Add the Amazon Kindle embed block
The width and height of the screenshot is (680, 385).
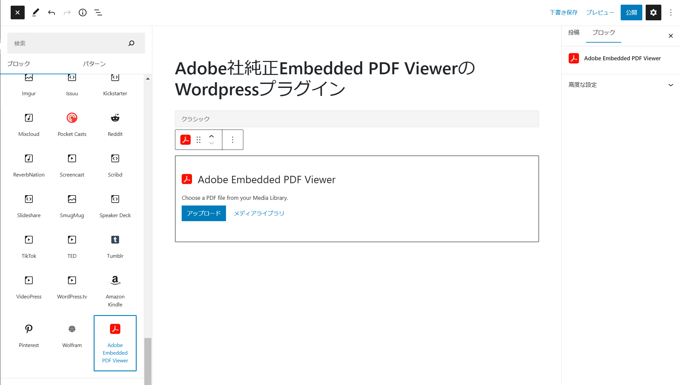click(115, 290)
